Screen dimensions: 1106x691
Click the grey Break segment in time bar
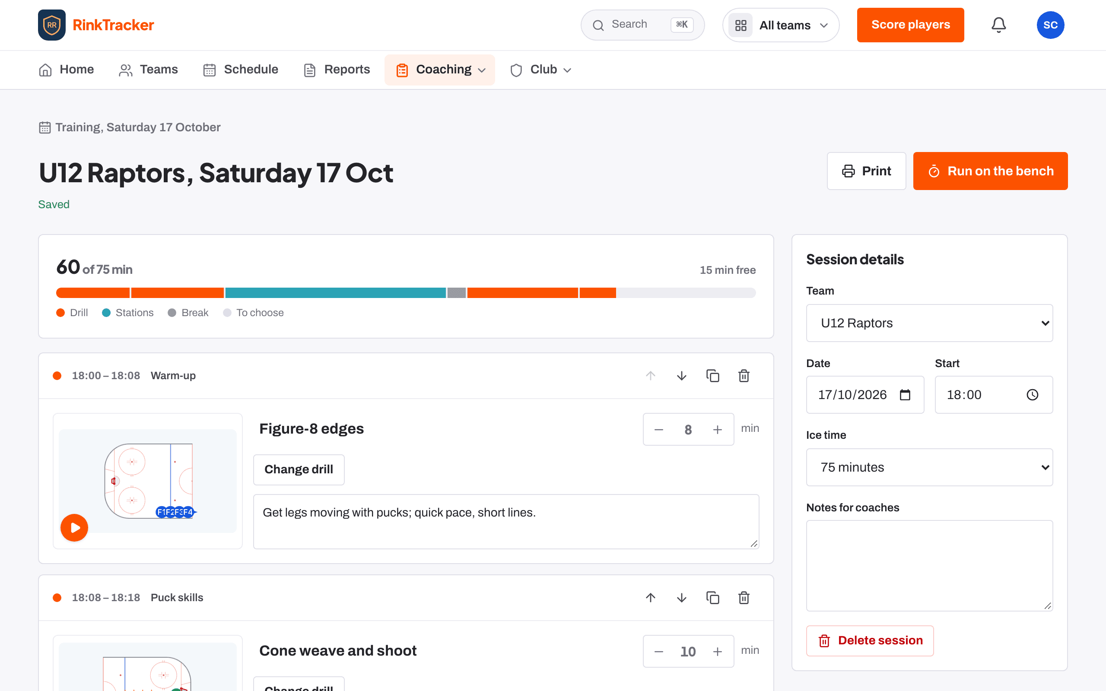pyautogui.click(x=456, y=293)
